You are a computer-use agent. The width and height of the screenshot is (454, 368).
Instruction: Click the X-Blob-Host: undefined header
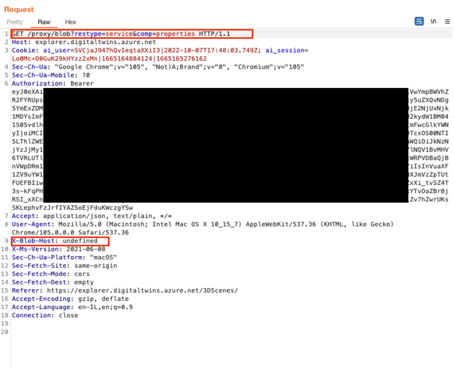click(x=55, y=241)
